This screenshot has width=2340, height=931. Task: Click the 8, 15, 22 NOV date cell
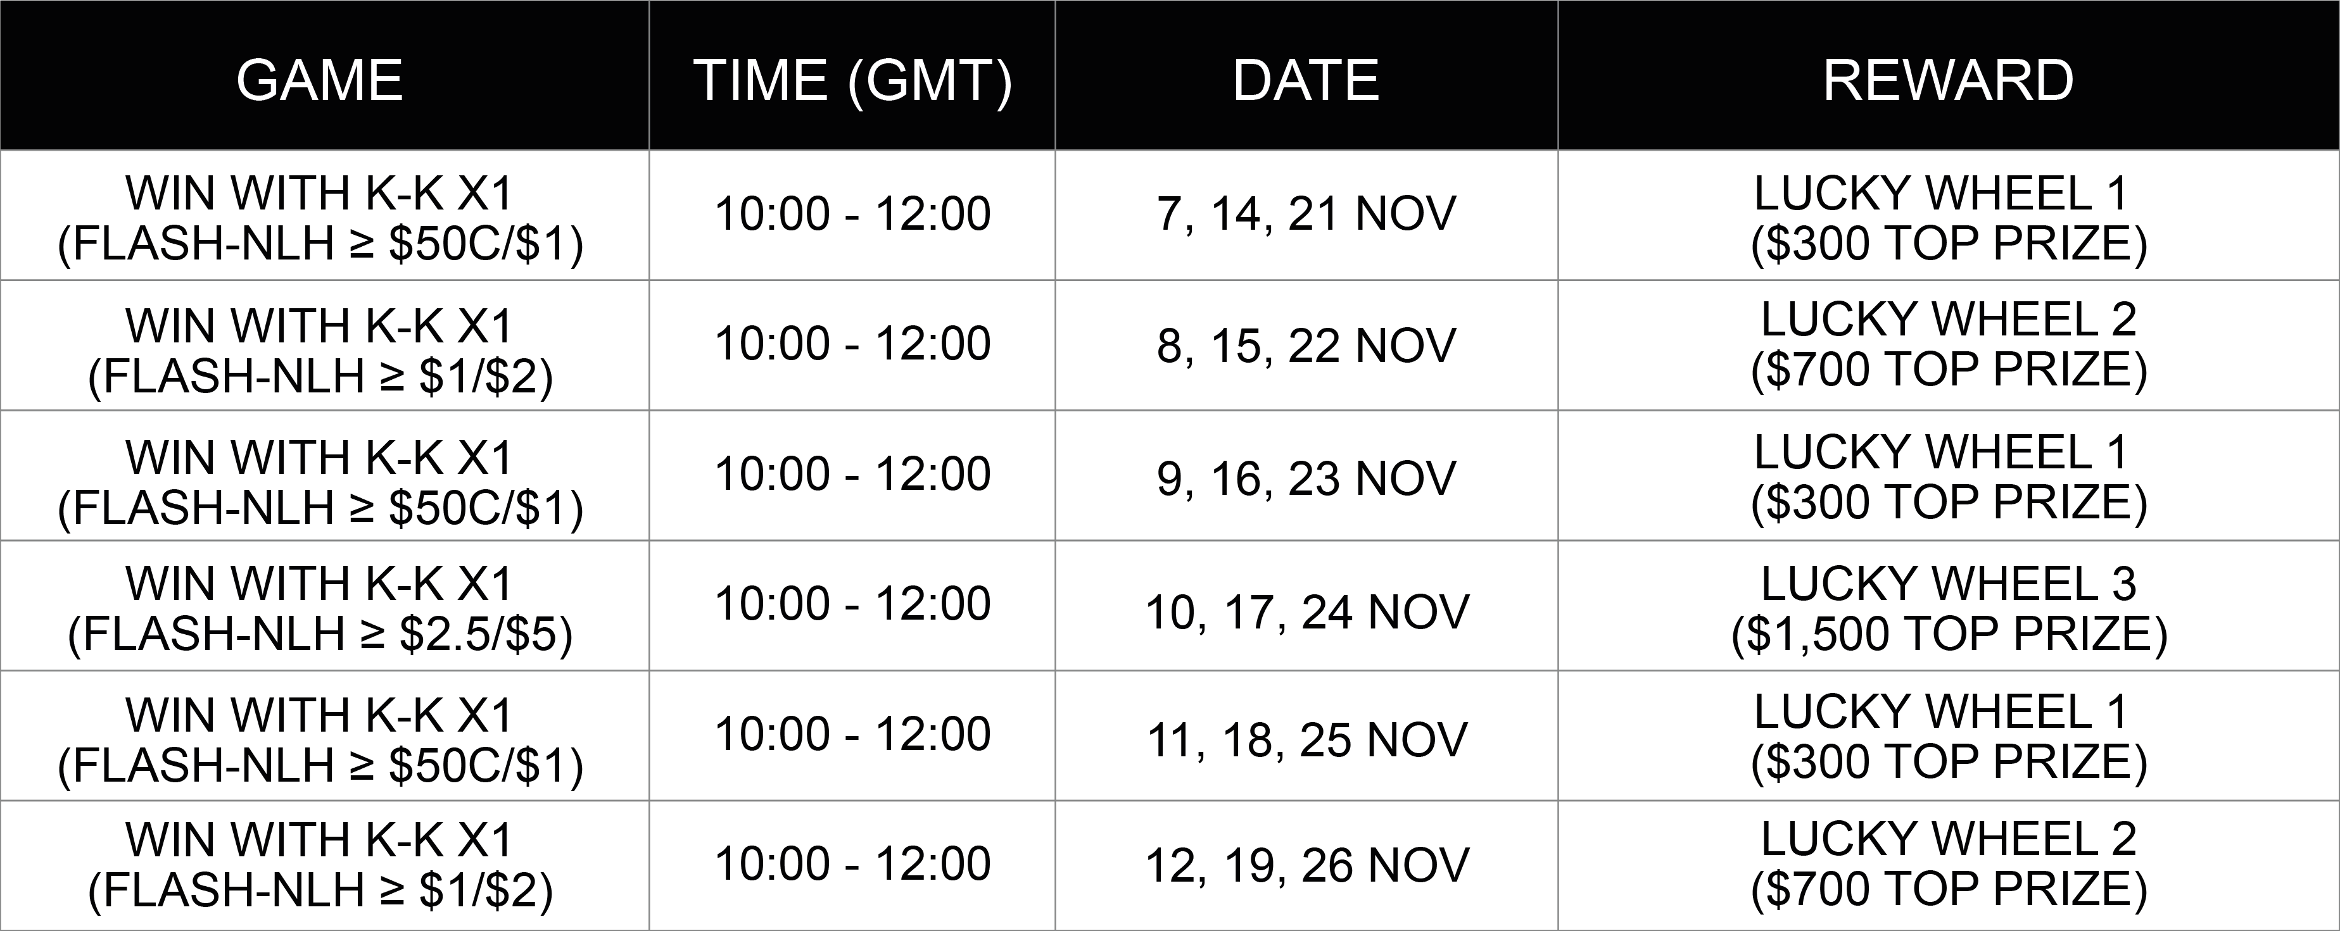coord(1306,346)
